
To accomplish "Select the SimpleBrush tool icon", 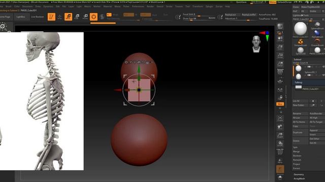I will pyautogui.click(x=300, y=42).
